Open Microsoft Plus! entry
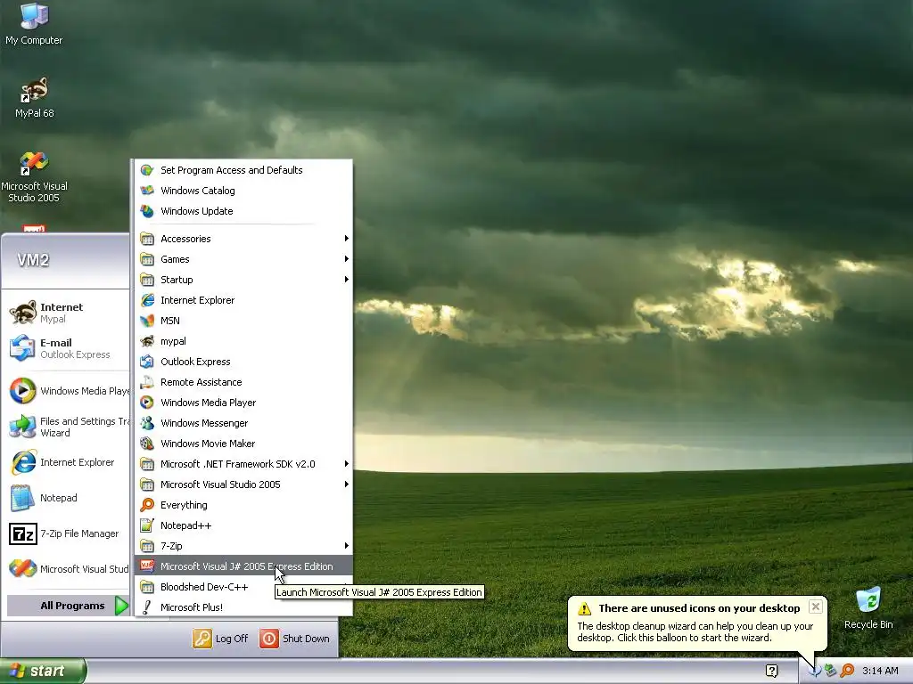The height and width of the screenshot is (684, 913). (x=244, y=607)
